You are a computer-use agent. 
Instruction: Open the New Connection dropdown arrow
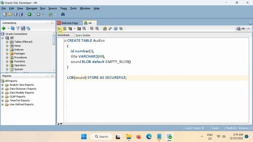click(8, 28)
